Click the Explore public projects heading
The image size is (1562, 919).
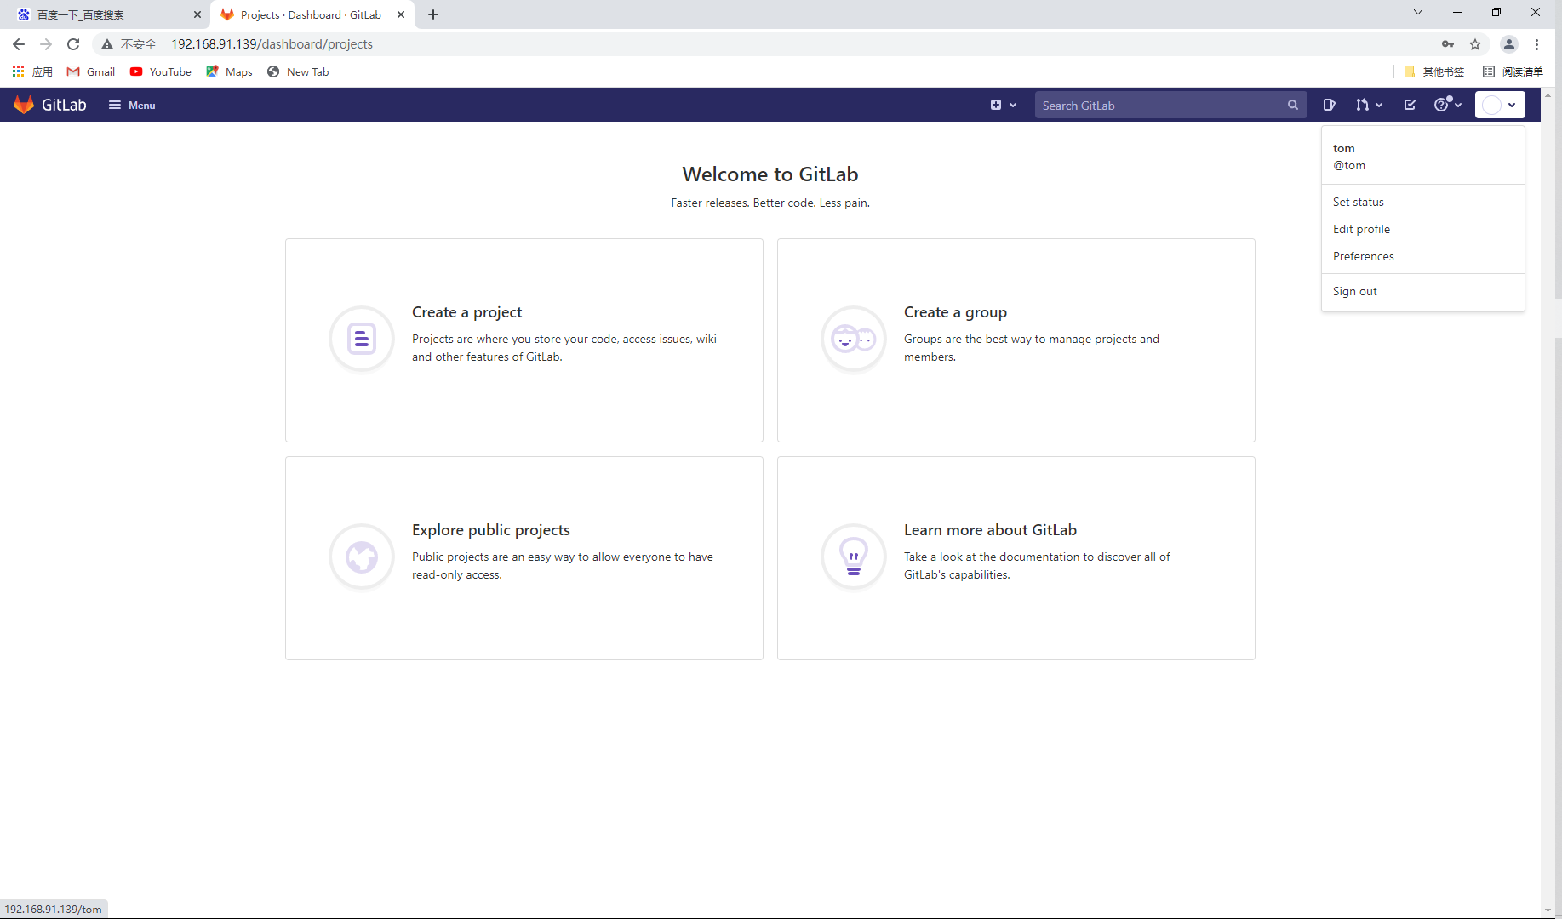click(x=491, y=530)
